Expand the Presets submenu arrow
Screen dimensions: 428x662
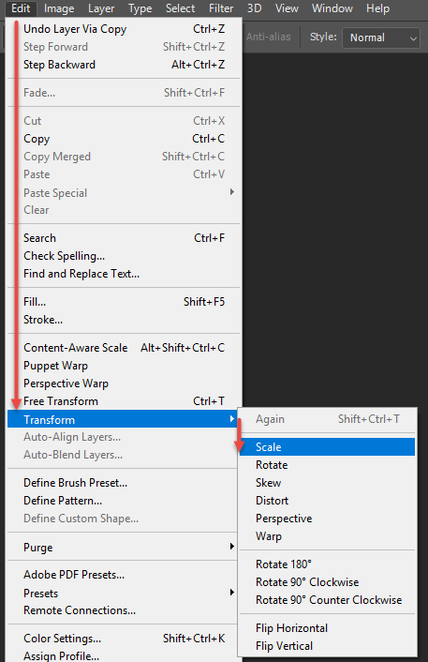coord(232,593)
